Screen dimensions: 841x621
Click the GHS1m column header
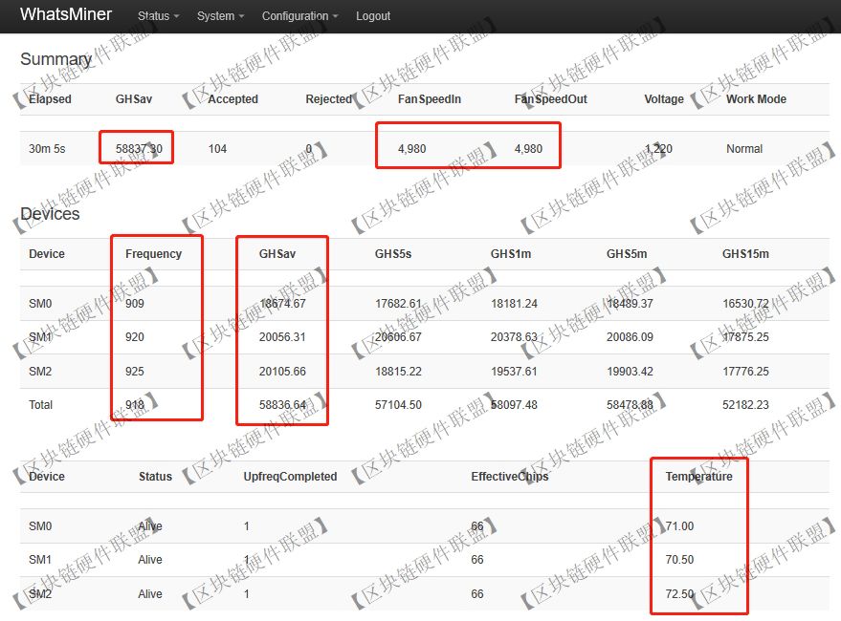(x=511, y=254)
